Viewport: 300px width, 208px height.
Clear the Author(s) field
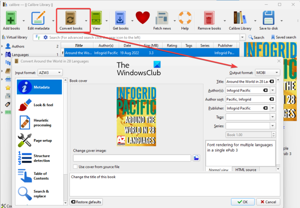265,90
